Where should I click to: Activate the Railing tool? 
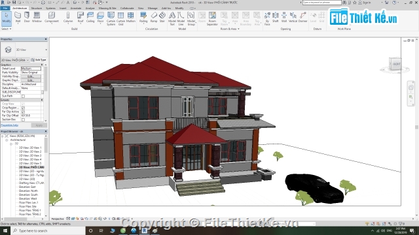(x=143, y=18)
